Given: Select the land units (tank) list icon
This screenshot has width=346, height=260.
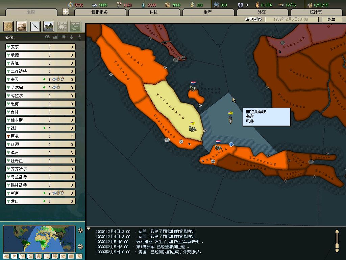Looking at the screenshot, I should pyautogui.click(x=22, y=26).
